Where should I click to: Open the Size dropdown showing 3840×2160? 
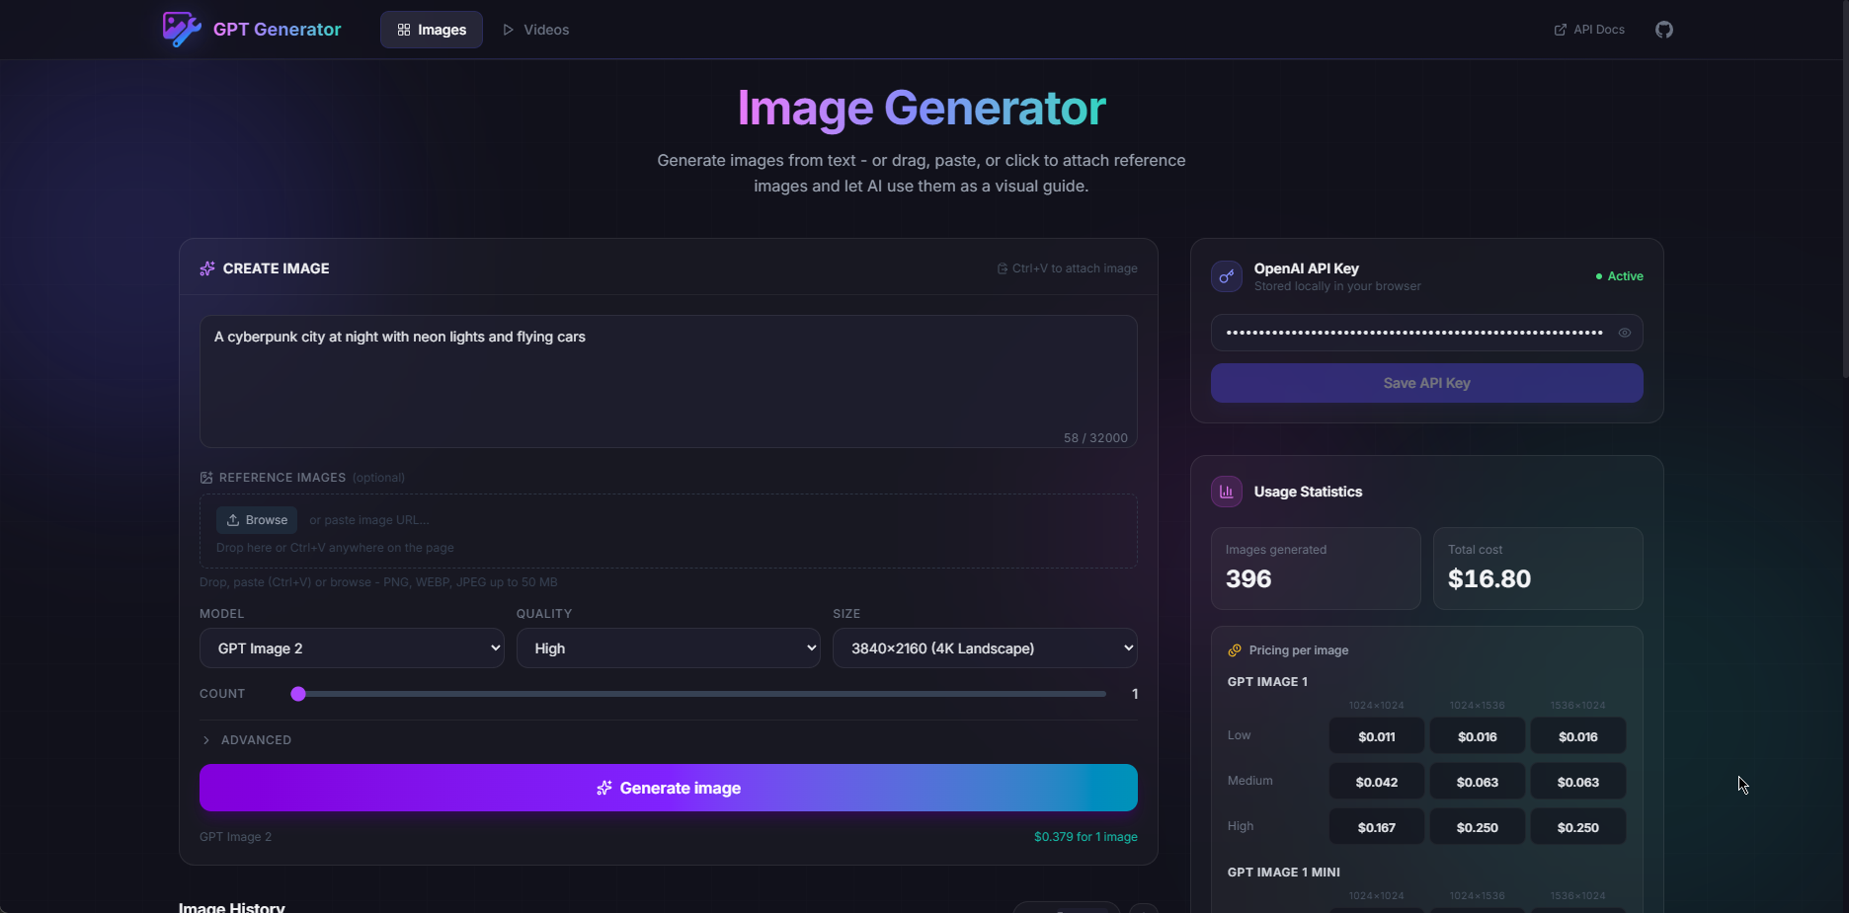point(985,648)
